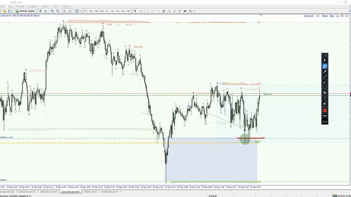The height and width of the screenshot is (197, 351).
Task: Select the Fibonacci retracement tool
Action: (169, 11)
